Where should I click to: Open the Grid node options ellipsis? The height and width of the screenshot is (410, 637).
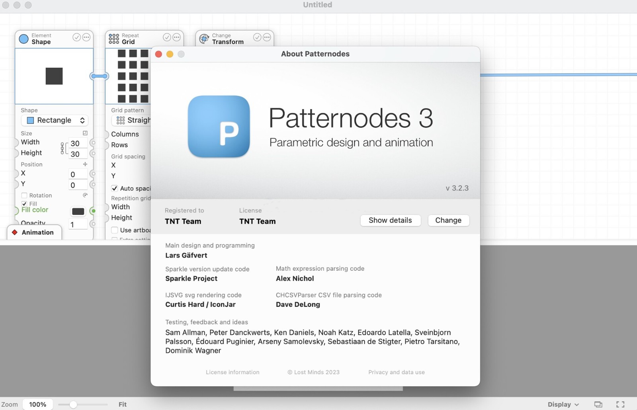tap(176, 37)
